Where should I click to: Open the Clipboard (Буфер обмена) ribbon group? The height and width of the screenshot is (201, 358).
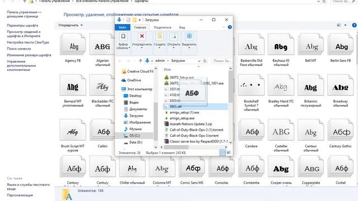click(123, 41)
